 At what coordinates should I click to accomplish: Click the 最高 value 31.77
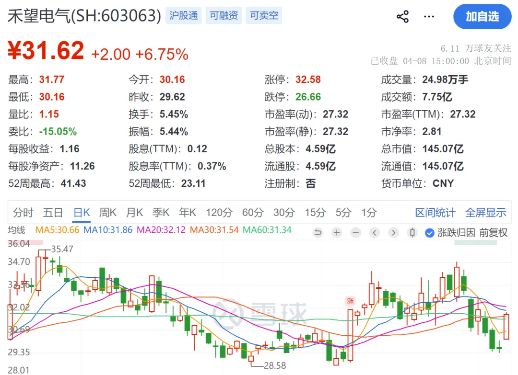coord(51,80)
